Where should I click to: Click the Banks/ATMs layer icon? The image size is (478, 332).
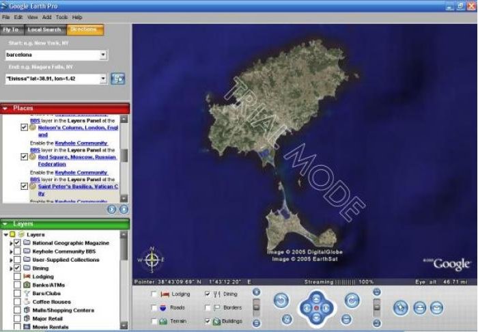click(x=27, y=285)
